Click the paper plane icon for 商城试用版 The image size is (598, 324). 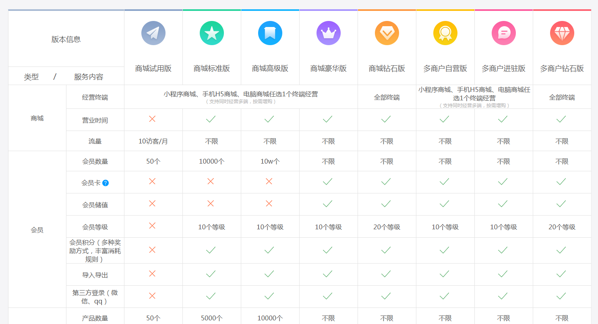[153, 33]
